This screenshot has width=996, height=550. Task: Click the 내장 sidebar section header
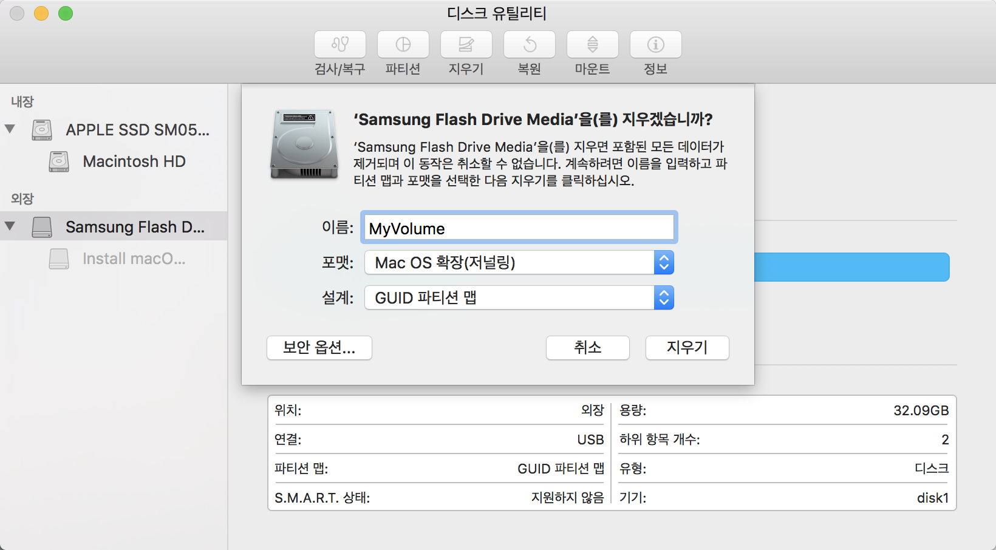pyautogui.click(x=22, y=102)
